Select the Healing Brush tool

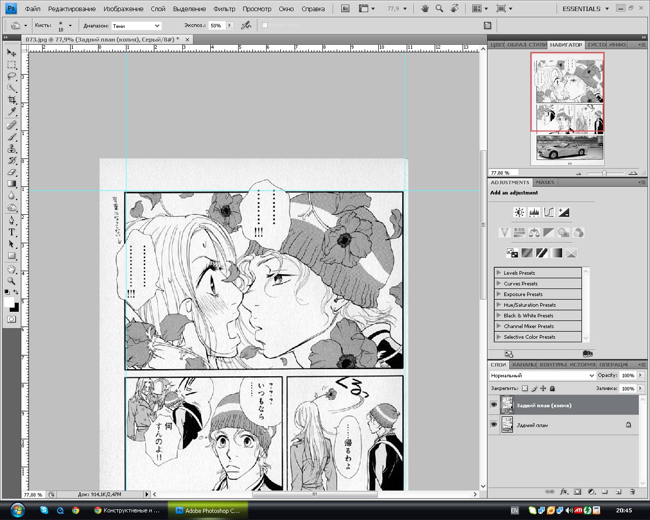pyautogui.click(x=11, y=125)
